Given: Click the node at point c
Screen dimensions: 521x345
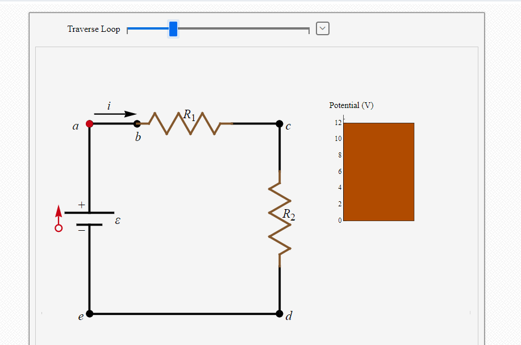Looking at the screenshot, I should (x=280, y=124).
